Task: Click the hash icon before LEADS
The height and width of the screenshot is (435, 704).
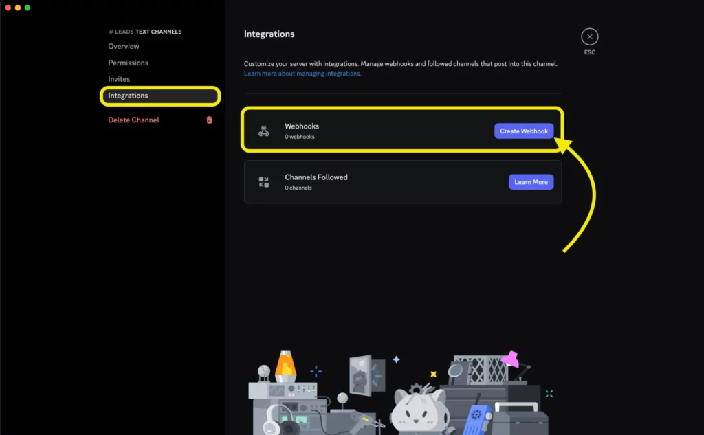Action: pyautogui.click(x=110, y=32)
